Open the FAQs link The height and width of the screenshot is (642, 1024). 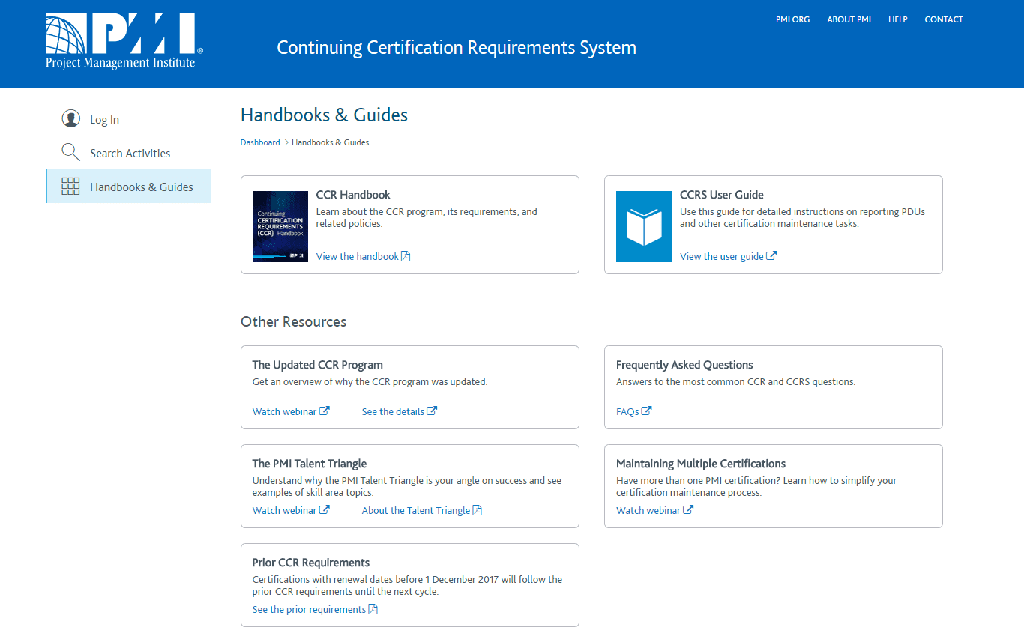627,411
